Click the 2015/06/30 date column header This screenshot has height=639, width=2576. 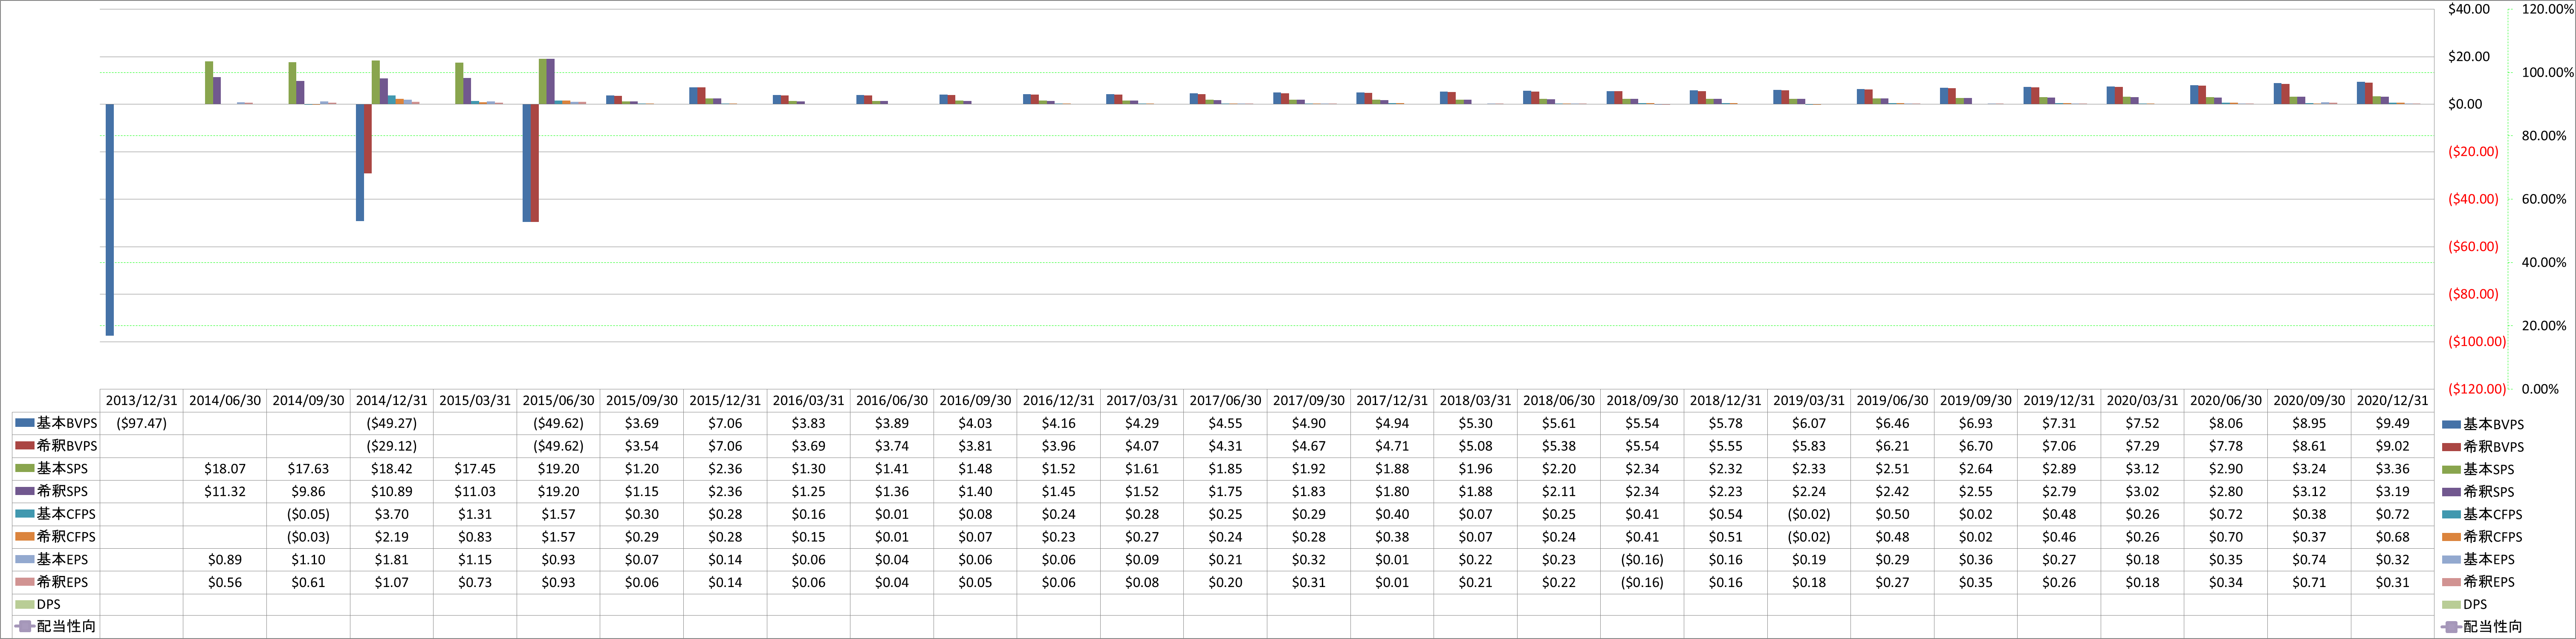click(x=558, y=400)
